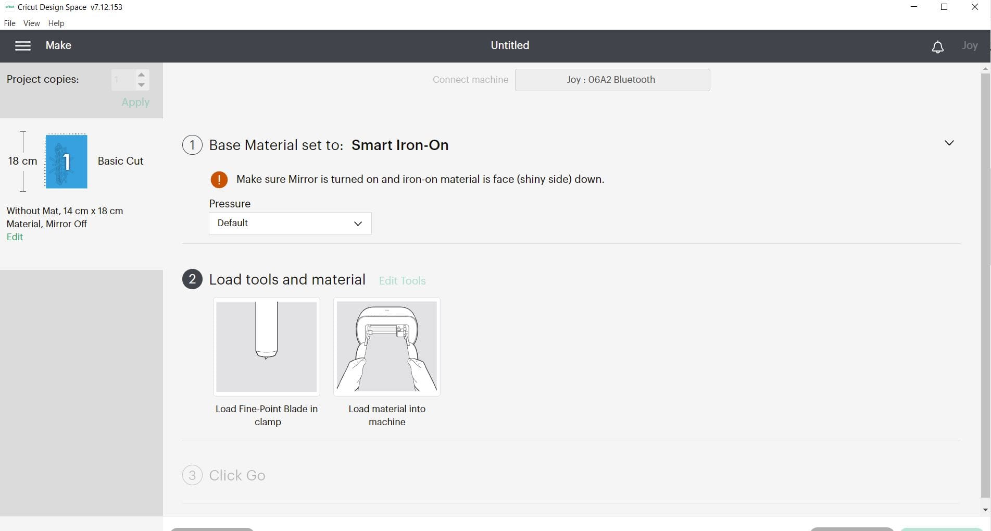This screenshot has height=531, width=991.
Task: Click the Click Go step heading
Action: coord(237,475)
